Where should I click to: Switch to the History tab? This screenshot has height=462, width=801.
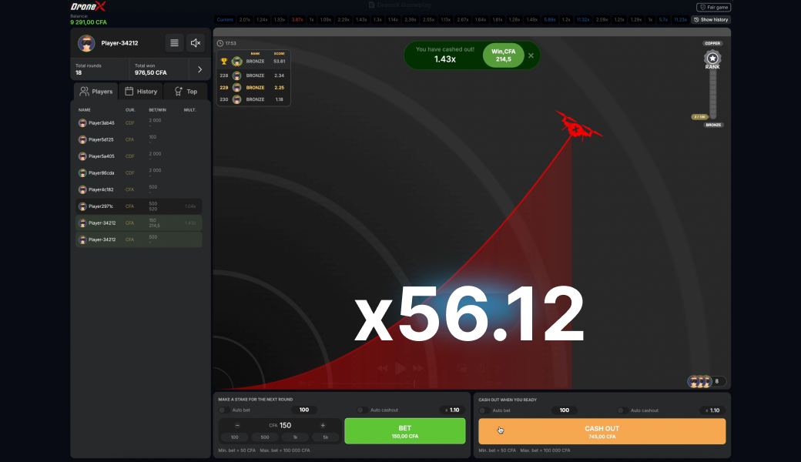(x=140, y=91)
